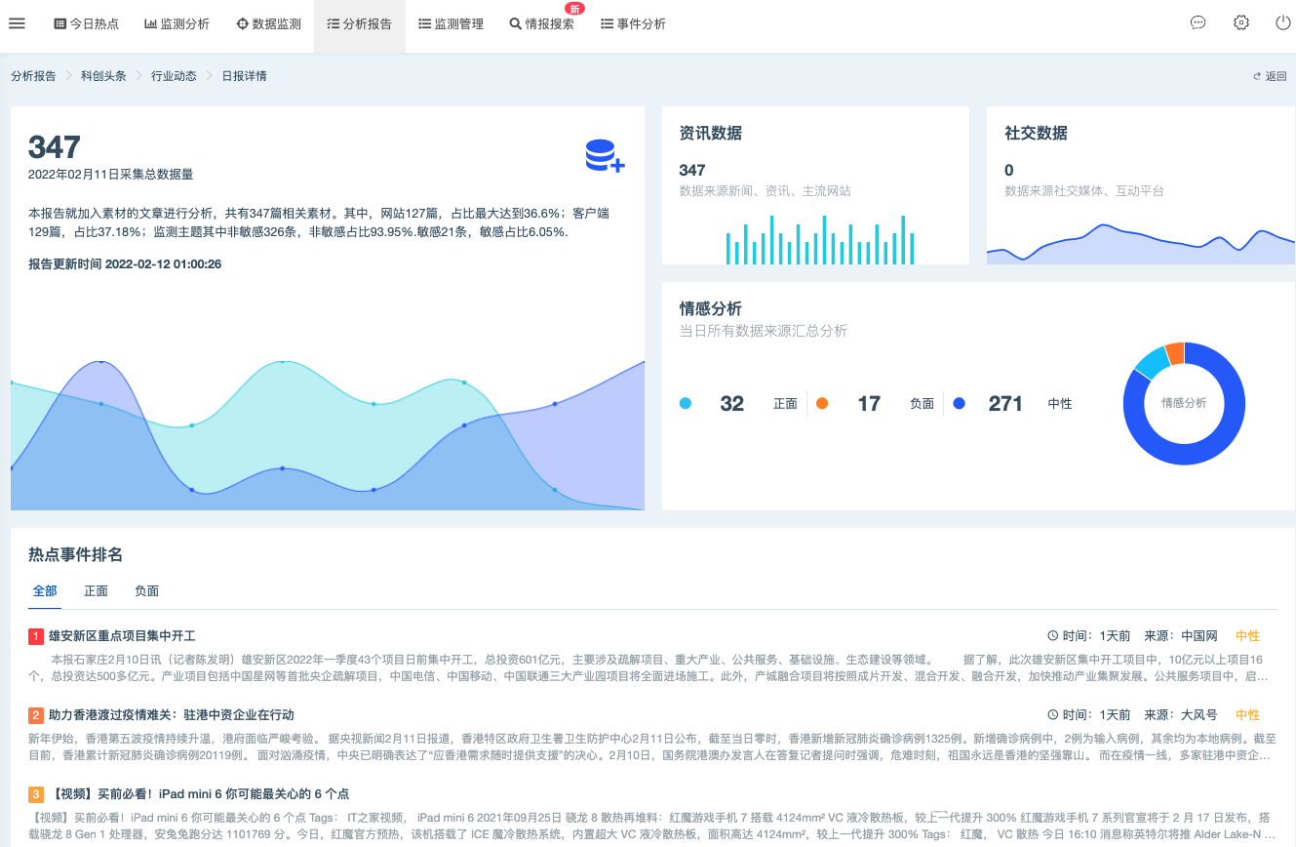This screenshot has width=1296, height=847.
Task: Toggle the 正面 legend dot
Action: pos(686,404)
